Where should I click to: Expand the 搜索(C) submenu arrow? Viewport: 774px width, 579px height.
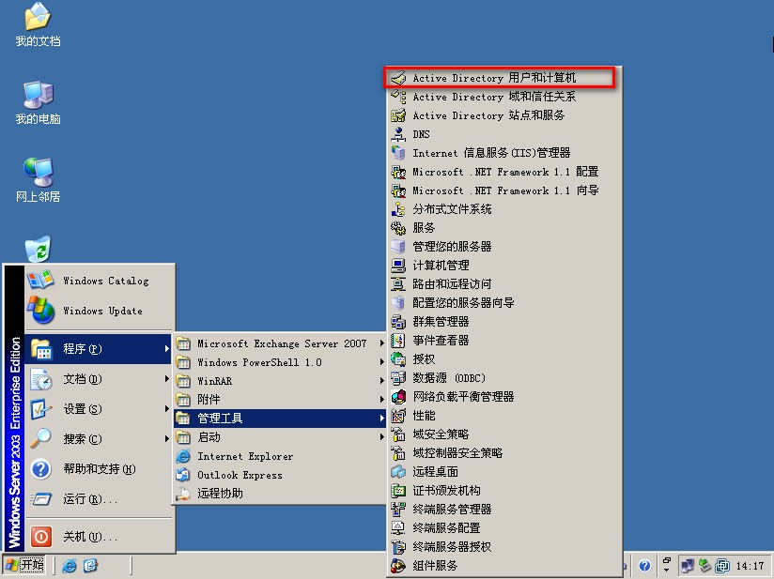(x=167, y=439)
